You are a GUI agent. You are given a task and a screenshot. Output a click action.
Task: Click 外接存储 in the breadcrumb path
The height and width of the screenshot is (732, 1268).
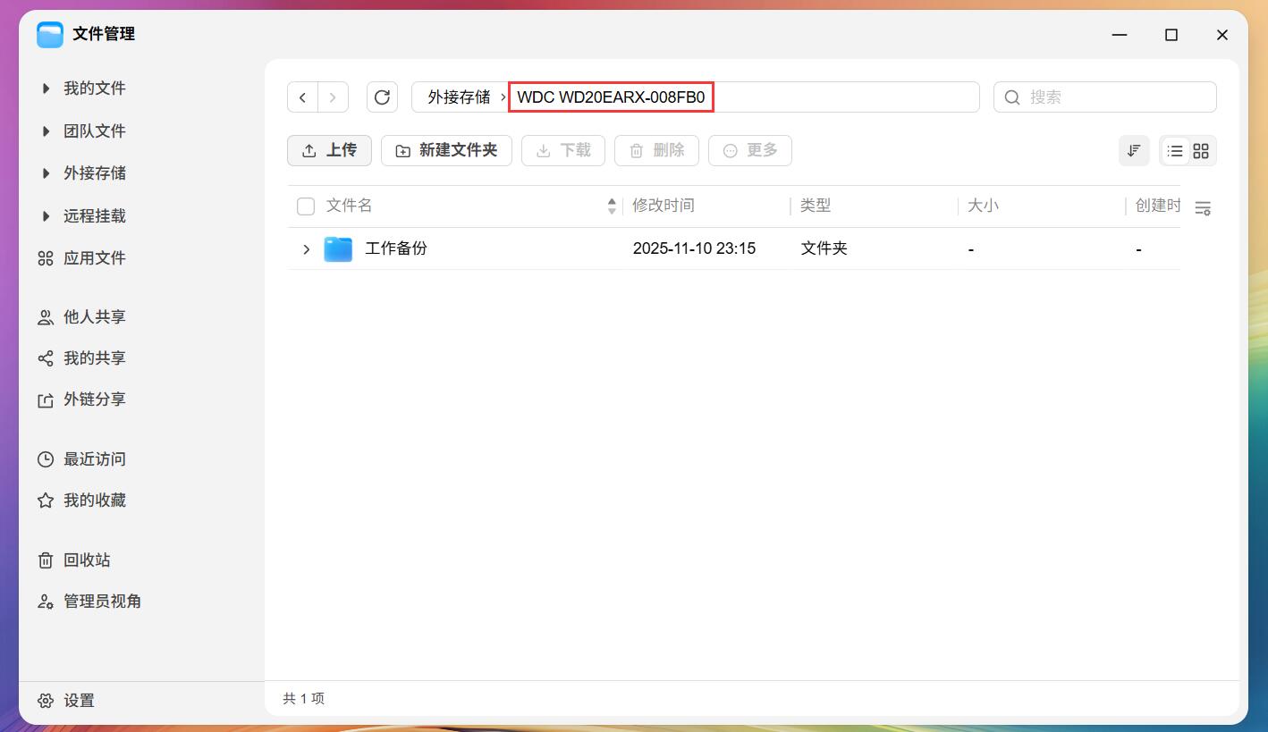459,97
